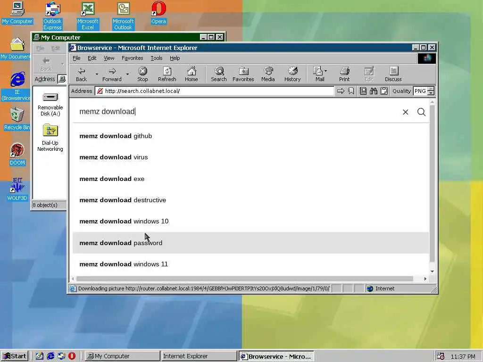Select the WOLF3D desktop shortcut

click(x=17, y=189)
